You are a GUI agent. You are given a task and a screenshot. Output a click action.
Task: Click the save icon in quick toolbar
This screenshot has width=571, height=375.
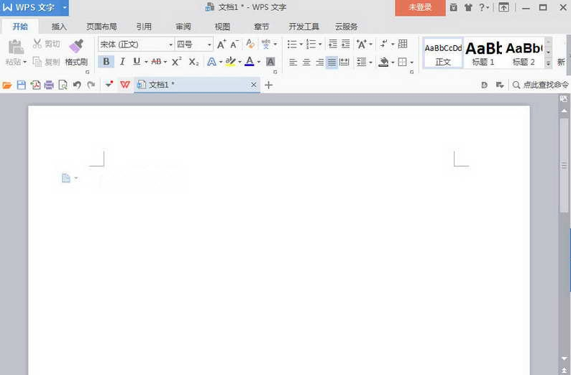[x=21, y=85]
